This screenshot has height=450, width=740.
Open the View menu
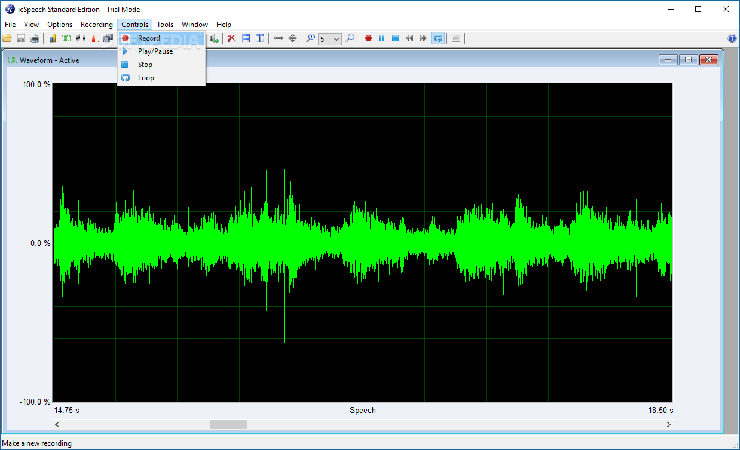coord(31,25)
